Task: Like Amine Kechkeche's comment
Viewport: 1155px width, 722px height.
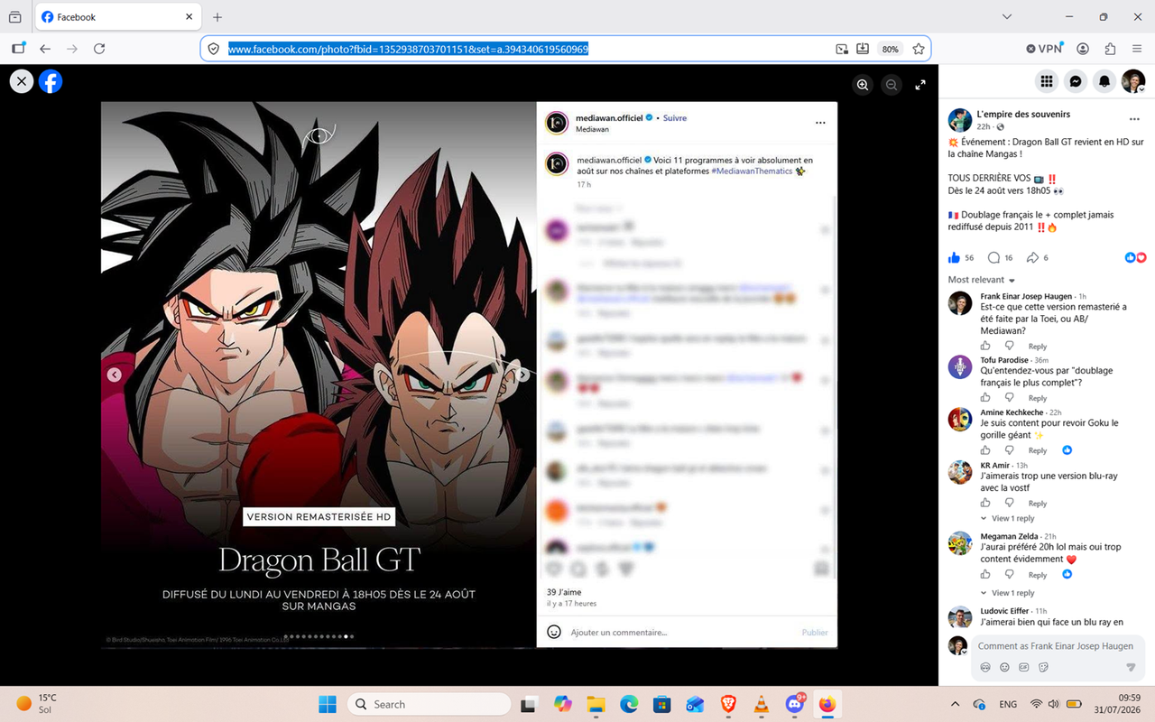Action: click(985, 449)
